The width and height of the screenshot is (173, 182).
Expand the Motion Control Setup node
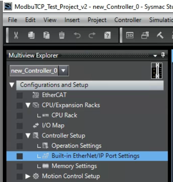pyautogui.click(x=28, y=176)
